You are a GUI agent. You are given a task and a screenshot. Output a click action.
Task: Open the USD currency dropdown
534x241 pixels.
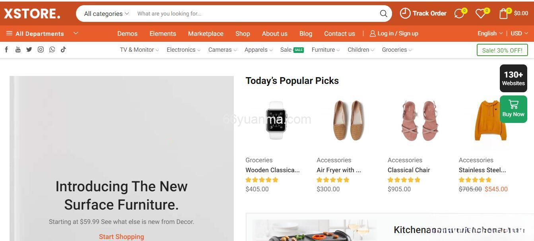tap(519, 33)
